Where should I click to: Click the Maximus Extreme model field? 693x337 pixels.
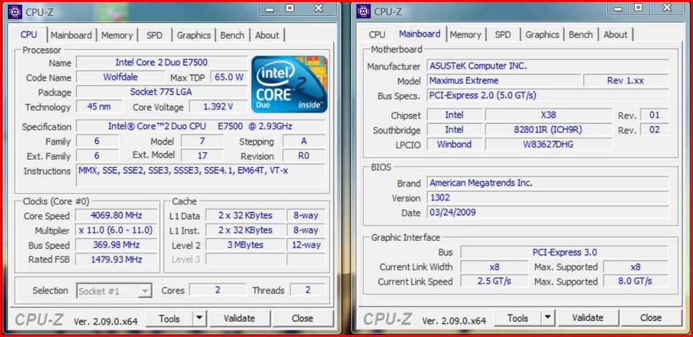coord(504,81)
